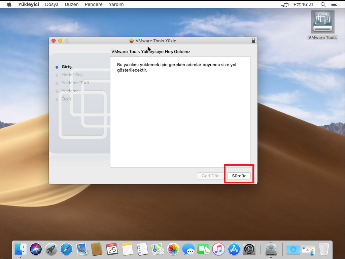Image resolution: width=345 pixels, height=259 pixels.
Task: Open App Store from the Dock
Action: click(234, 249)
